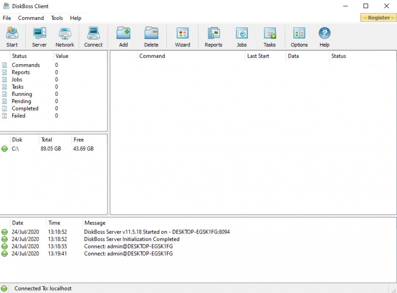
Task: Click the Tasks status row icon
Action: coord(5,87)
